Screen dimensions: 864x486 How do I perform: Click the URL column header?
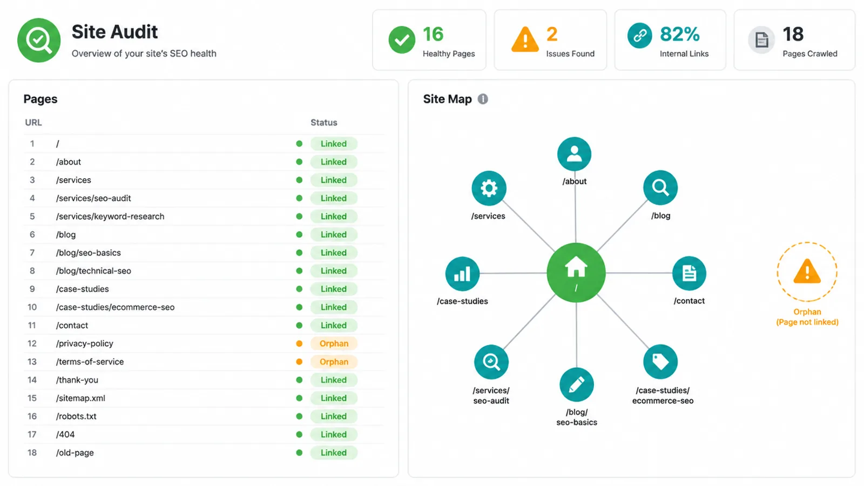pyautogui.click(x=33, y=123)
